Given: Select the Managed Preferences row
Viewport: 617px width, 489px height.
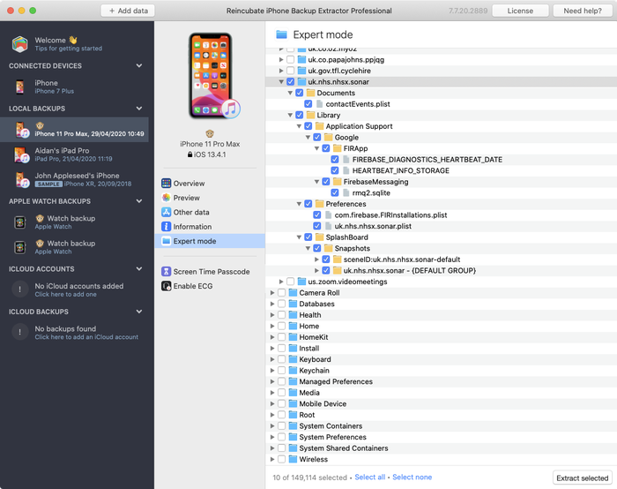Looking at the screenshot, I should pos(441,381).
